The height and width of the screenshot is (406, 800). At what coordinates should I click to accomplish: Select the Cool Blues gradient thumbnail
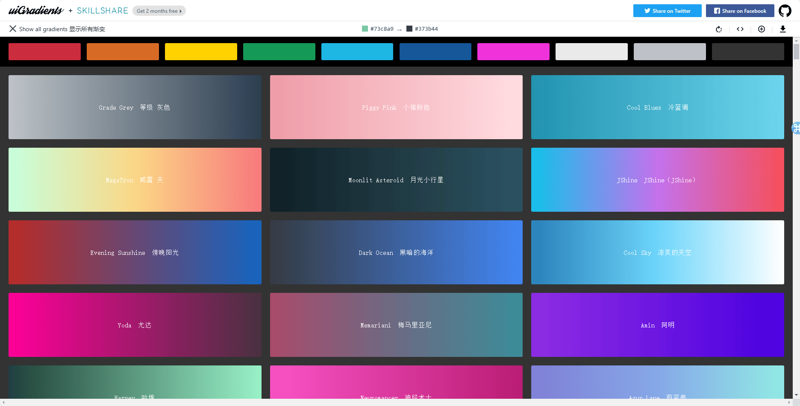(657, 107)
